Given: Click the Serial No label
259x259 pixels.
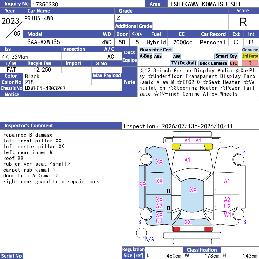Looking at the screenshot, I should tap(12, 256).
